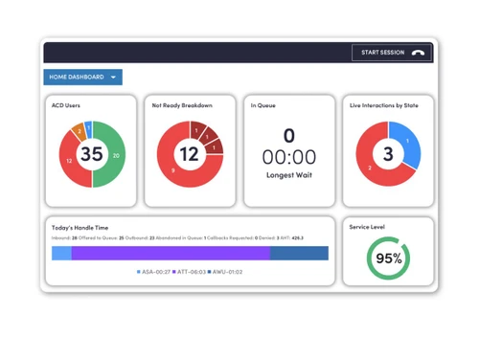The image size is (479, 359).
Task: Select the red 12 segment in ACD Users donut
Action: pos(69,161)
